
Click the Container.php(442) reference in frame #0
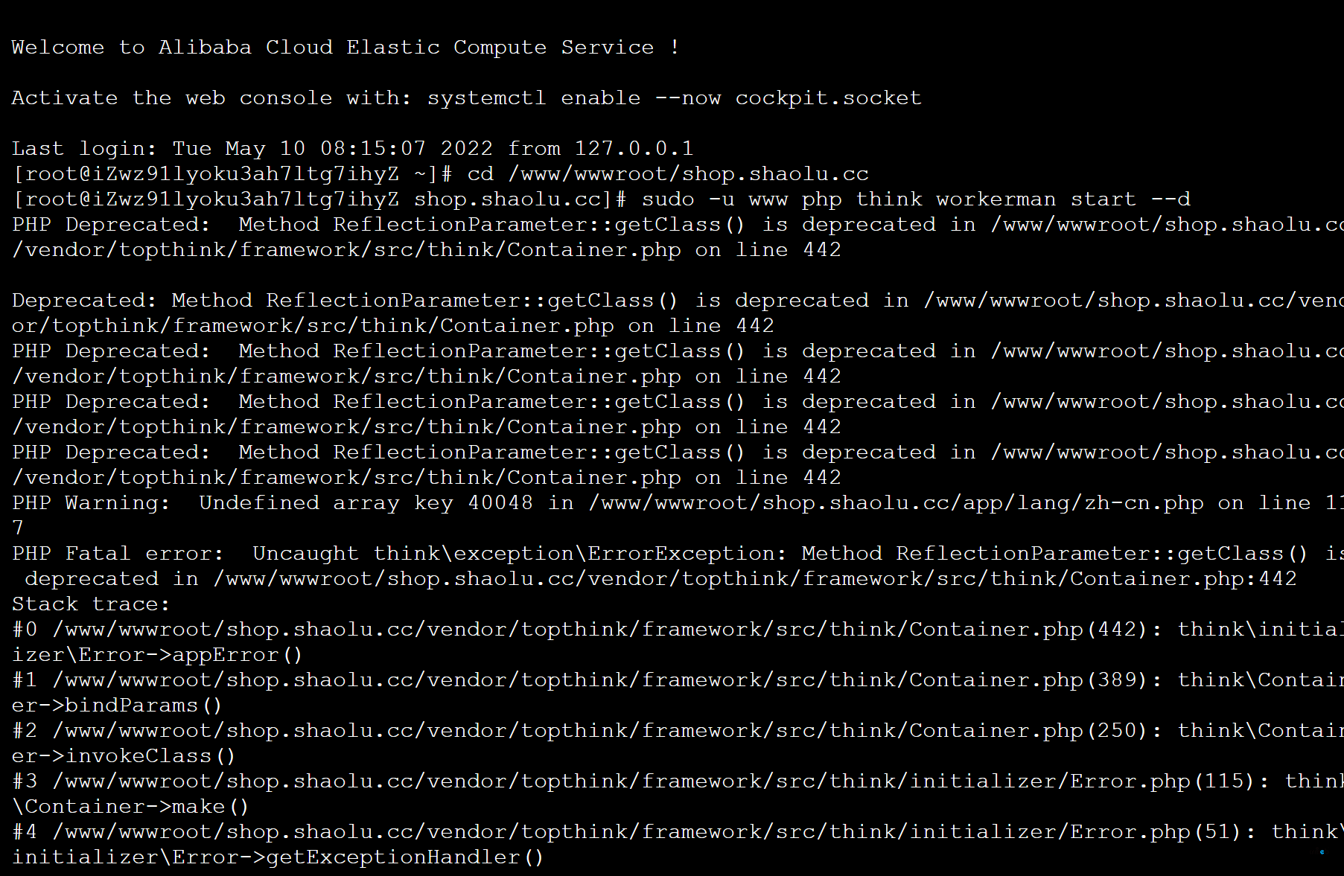tap(1028, 630)
